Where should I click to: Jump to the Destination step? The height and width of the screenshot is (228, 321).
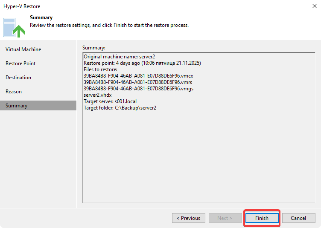[x=18, y=78]
